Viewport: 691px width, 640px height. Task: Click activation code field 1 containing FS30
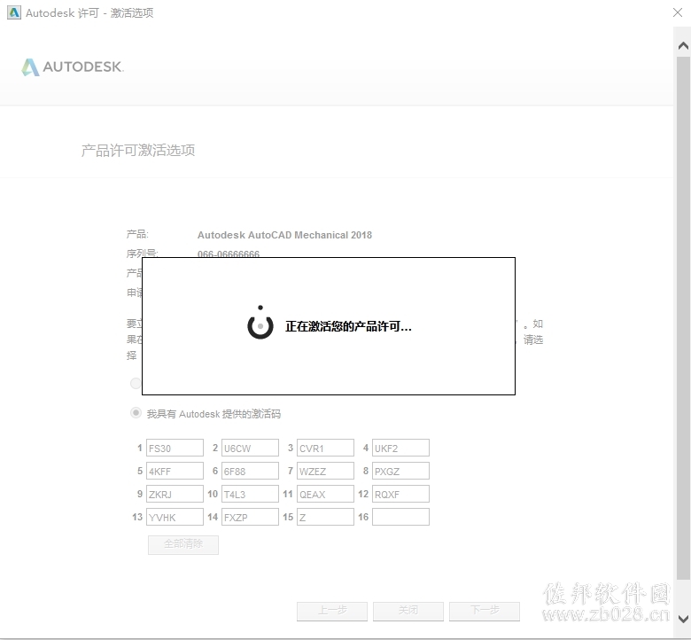point(175,448)
